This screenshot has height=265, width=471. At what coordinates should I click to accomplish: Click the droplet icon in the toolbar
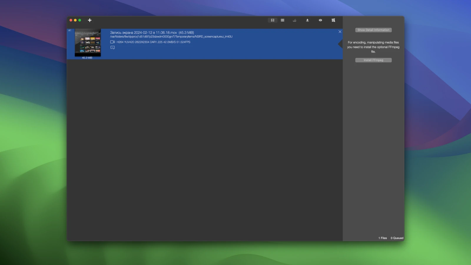coord(307,20)
